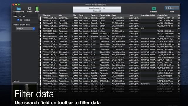Sort by the File Name column header
The image size is (188, 106).
click(x=47, y=15)
